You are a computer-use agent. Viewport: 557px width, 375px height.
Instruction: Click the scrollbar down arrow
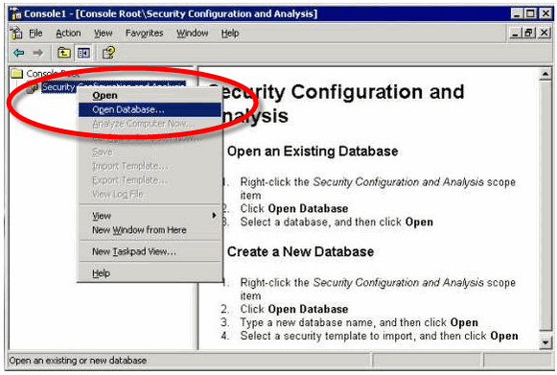pyautogui.click(x=545, y=342)
